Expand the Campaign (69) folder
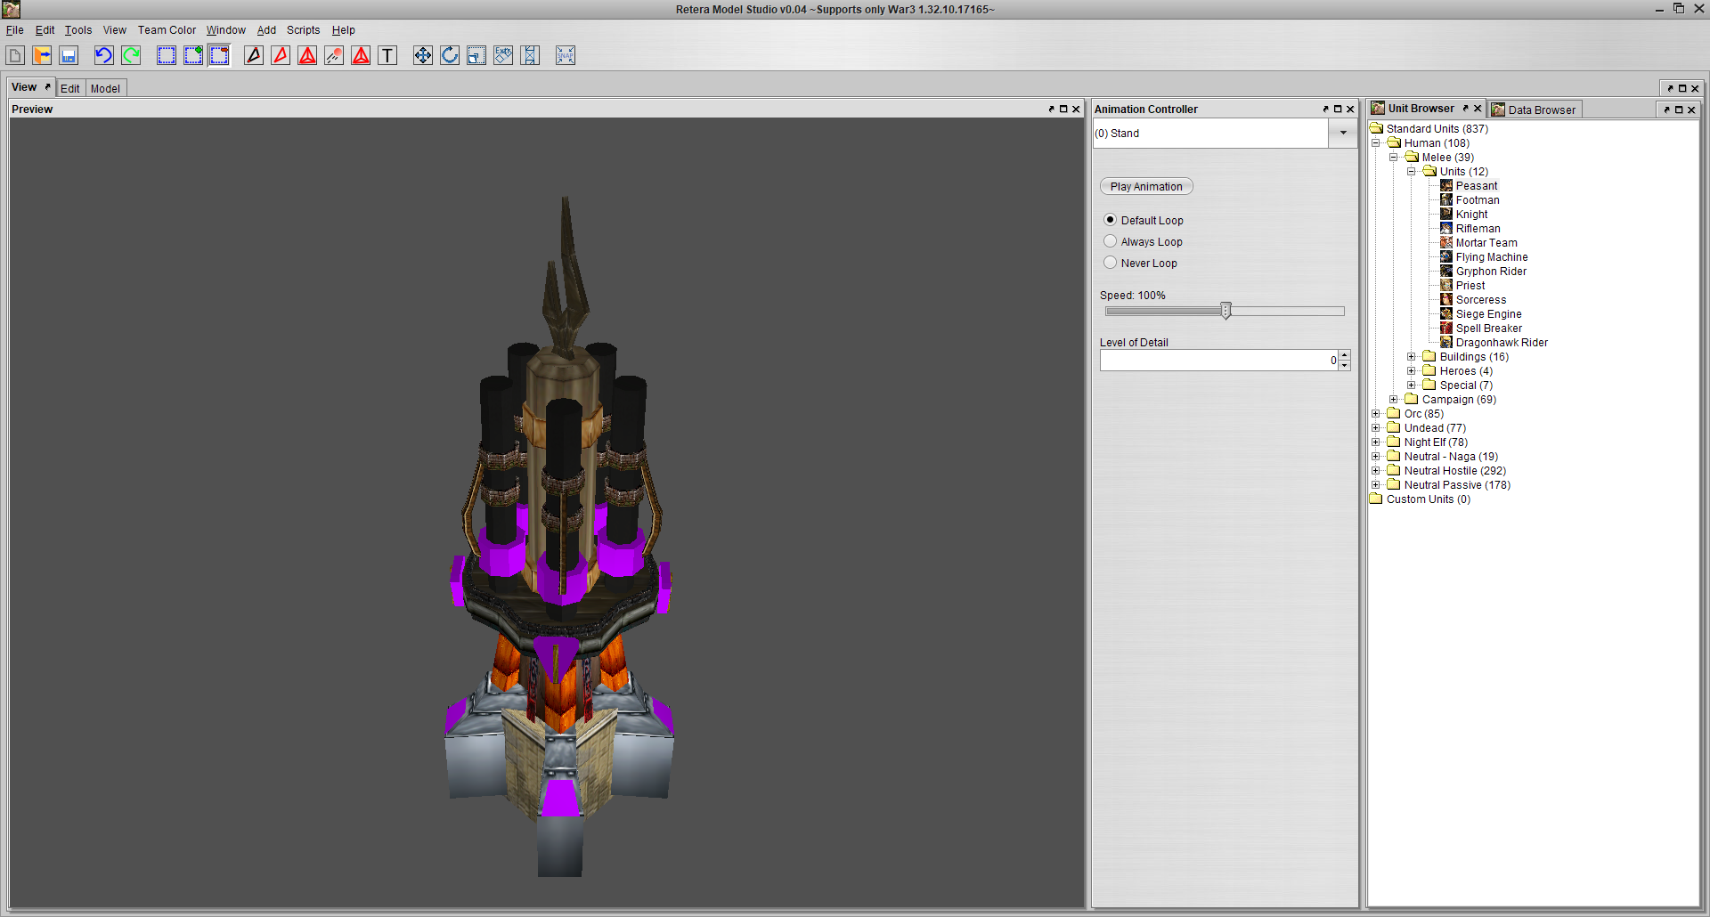This screenshot has width=1710, height=917. click(x=1394, y=399)
